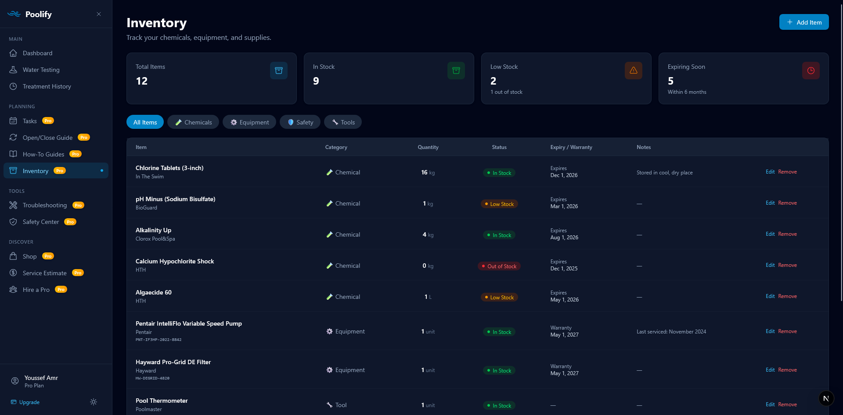Click the Upgrade link
The width and height of the screenshot is (843, 415).
click(25, 402)
